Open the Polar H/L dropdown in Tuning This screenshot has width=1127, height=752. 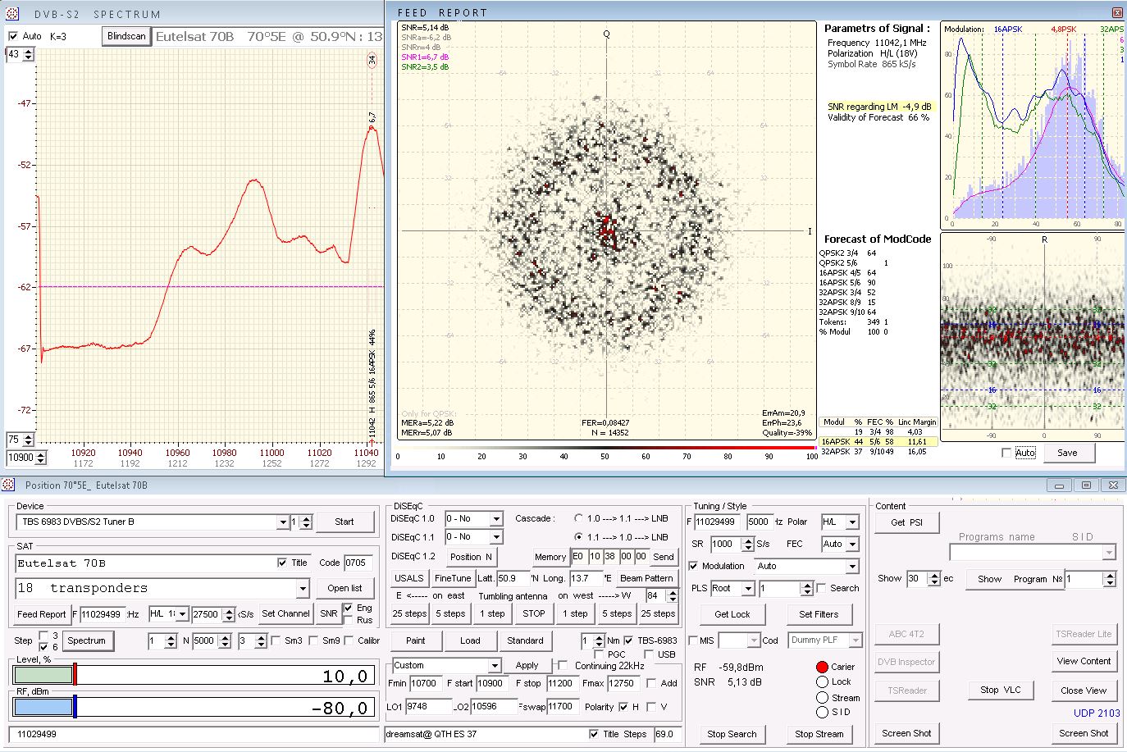(x=852, y=522)
